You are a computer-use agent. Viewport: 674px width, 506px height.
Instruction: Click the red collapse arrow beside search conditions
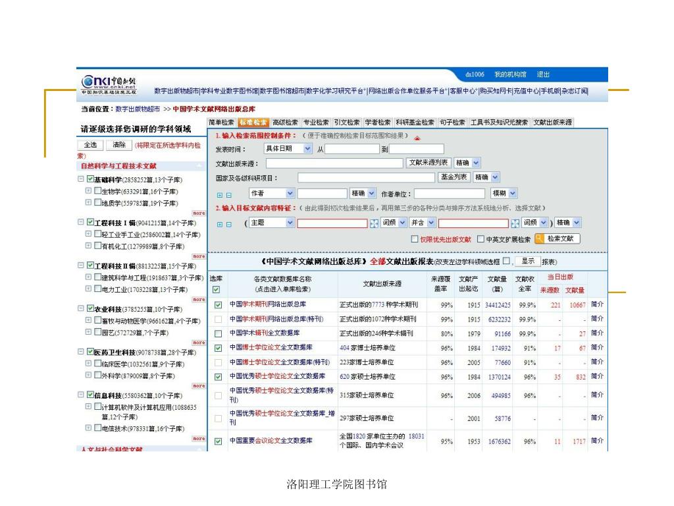click(417, 138)
